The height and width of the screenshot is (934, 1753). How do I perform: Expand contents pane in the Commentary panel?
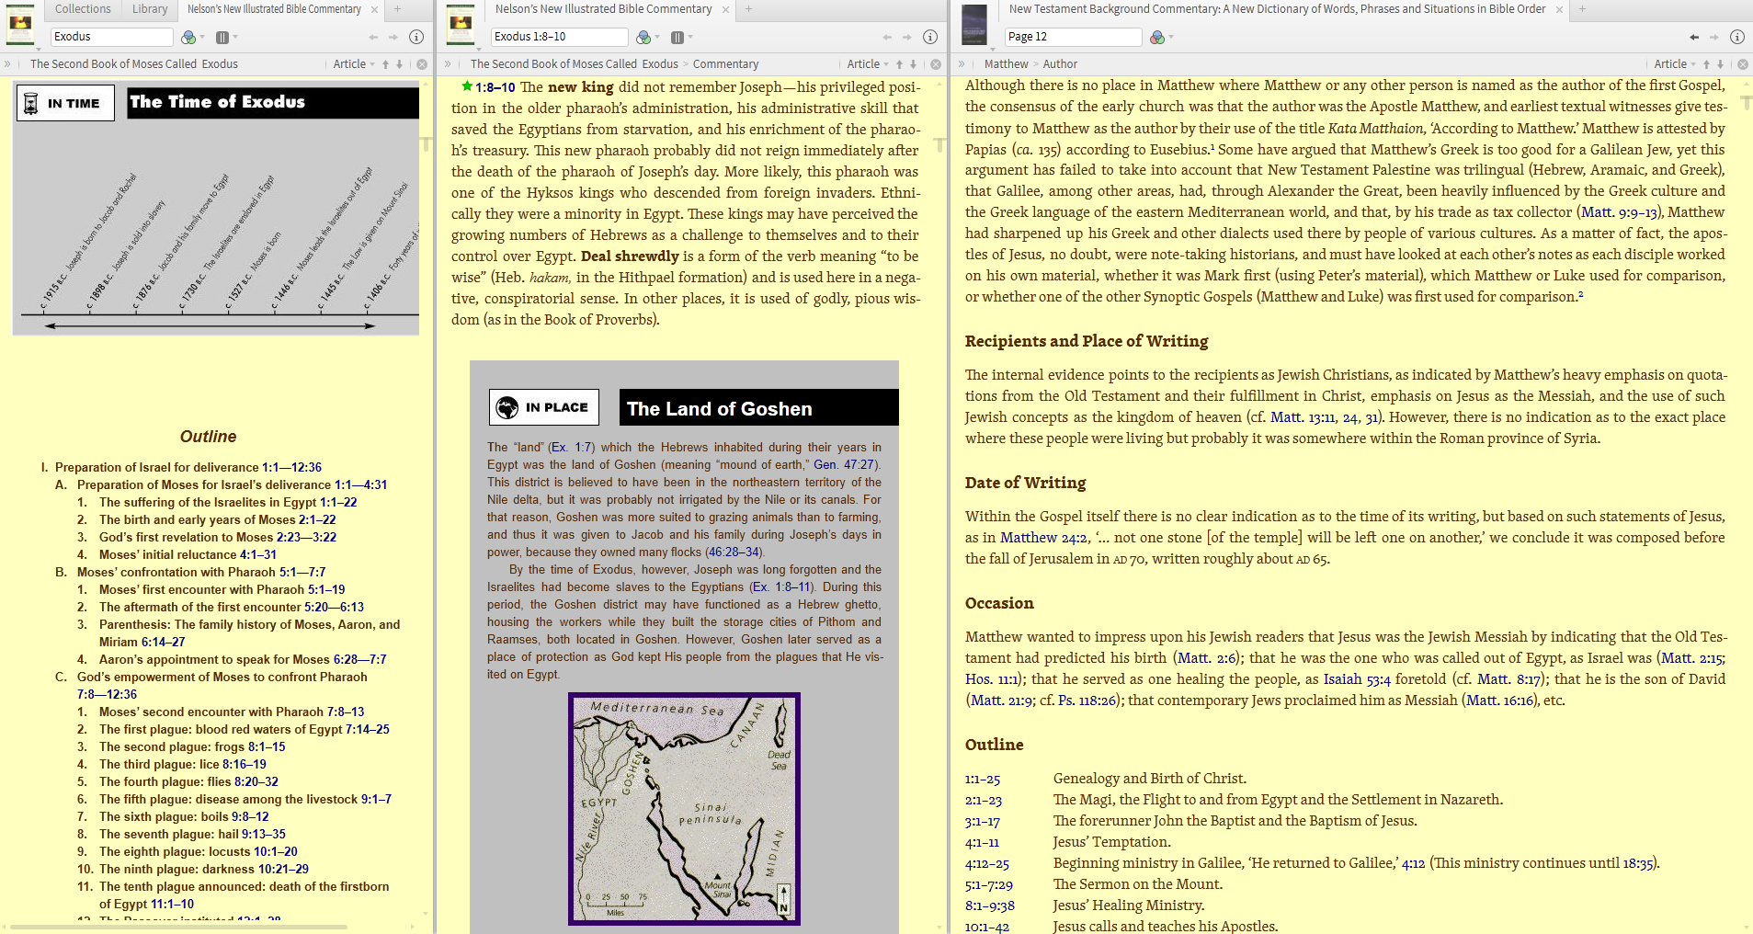tap(448, 64)
